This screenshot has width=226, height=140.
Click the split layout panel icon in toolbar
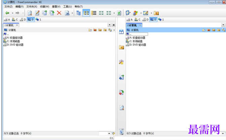tap(128, 13)
